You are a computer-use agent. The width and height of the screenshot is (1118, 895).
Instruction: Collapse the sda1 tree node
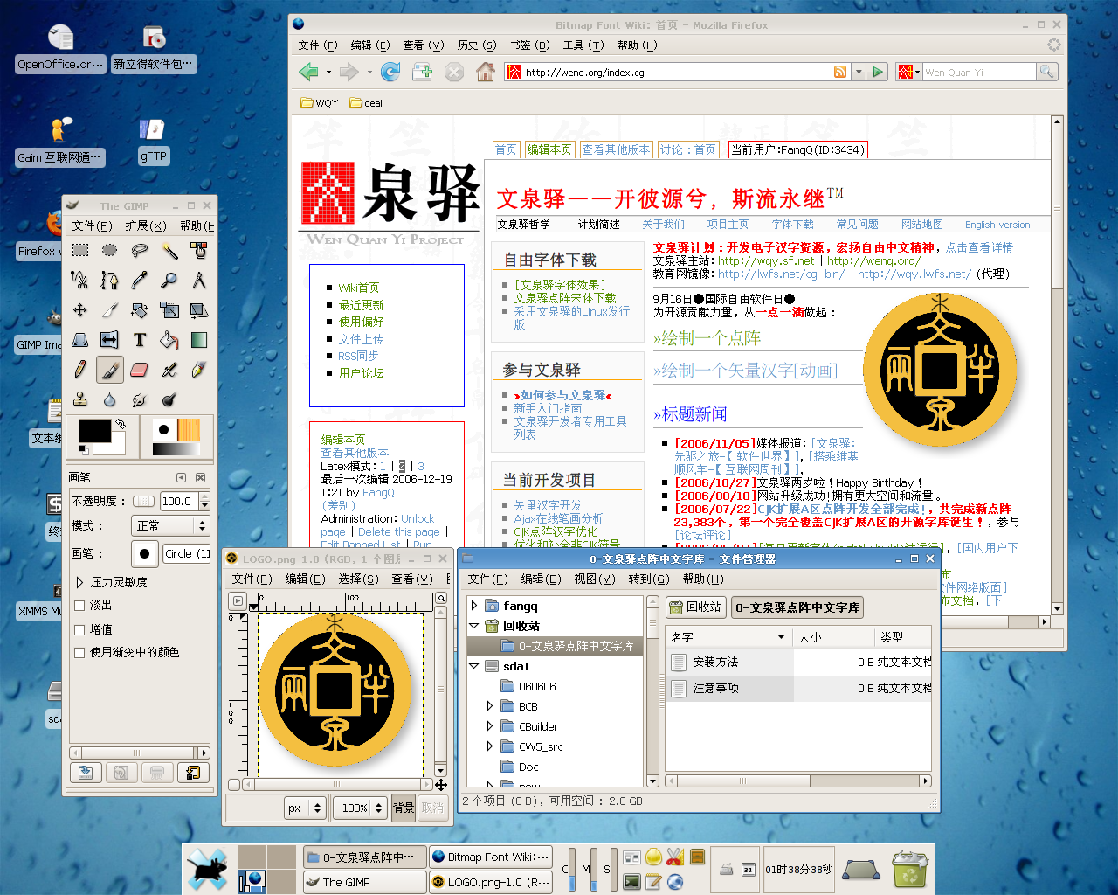[474, 666]
